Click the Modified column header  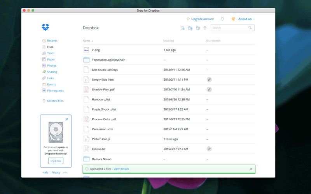click(x=168, y=41)
